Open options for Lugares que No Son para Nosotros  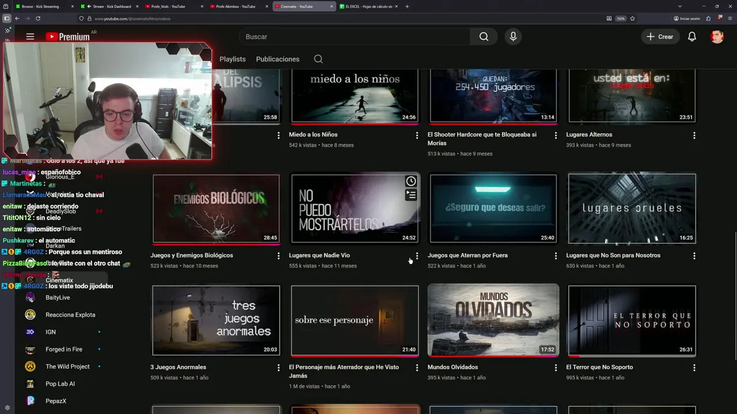tap(694, 256)
